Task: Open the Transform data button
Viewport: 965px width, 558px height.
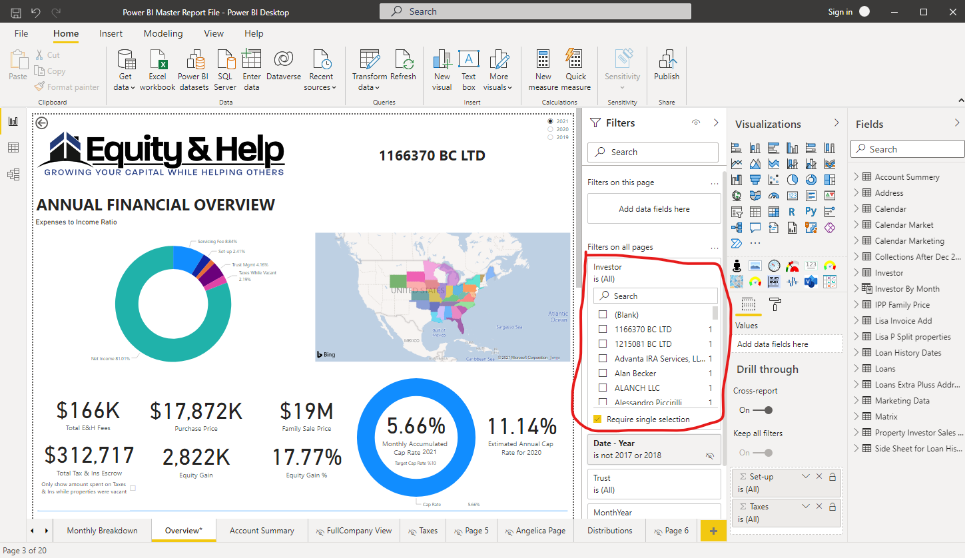Action: [x=370, y=71]
